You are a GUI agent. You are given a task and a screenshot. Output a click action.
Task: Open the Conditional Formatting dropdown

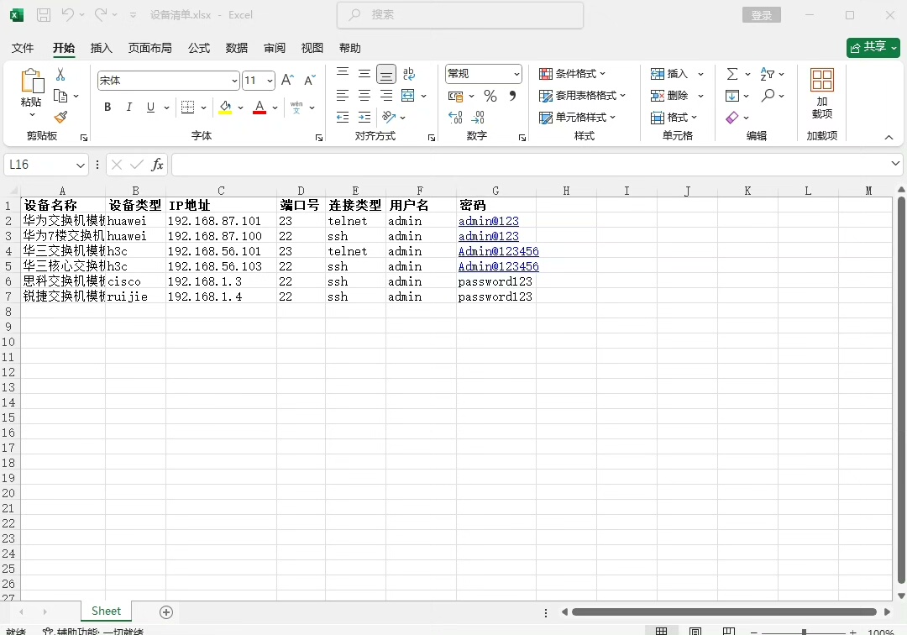point(572,74)
